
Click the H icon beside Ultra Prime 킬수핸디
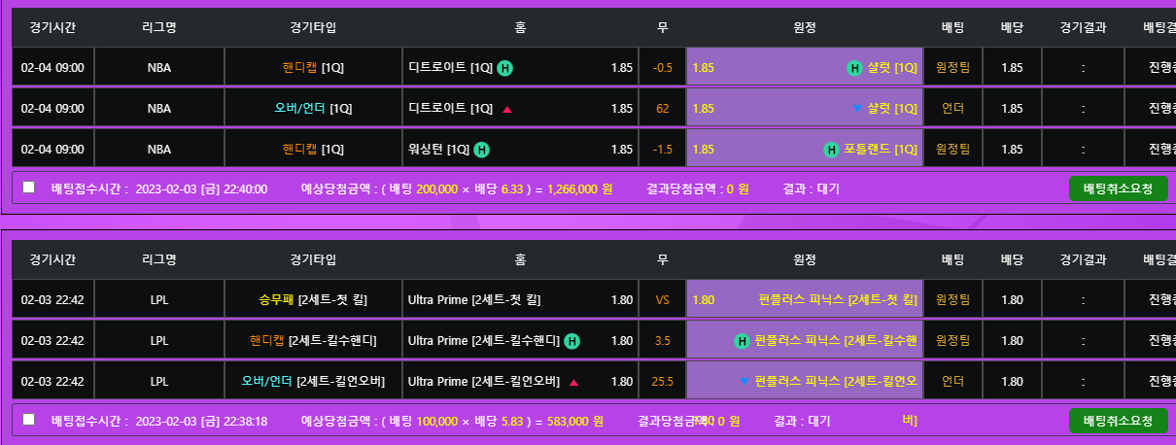[x=572, y=341]
